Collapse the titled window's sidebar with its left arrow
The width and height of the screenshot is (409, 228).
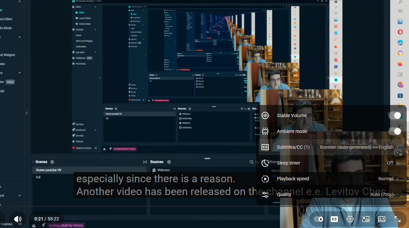100,78
